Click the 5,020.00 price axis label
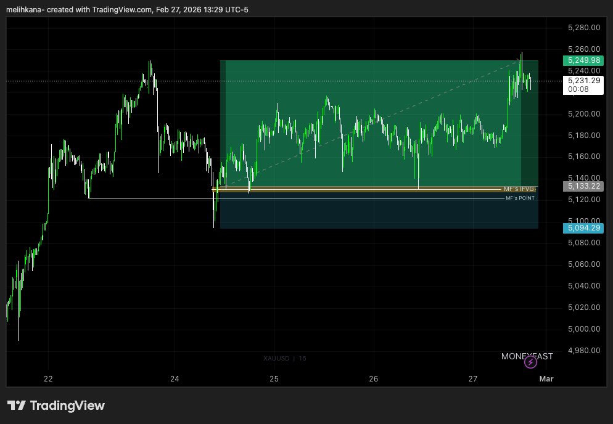 pos(583,307)
